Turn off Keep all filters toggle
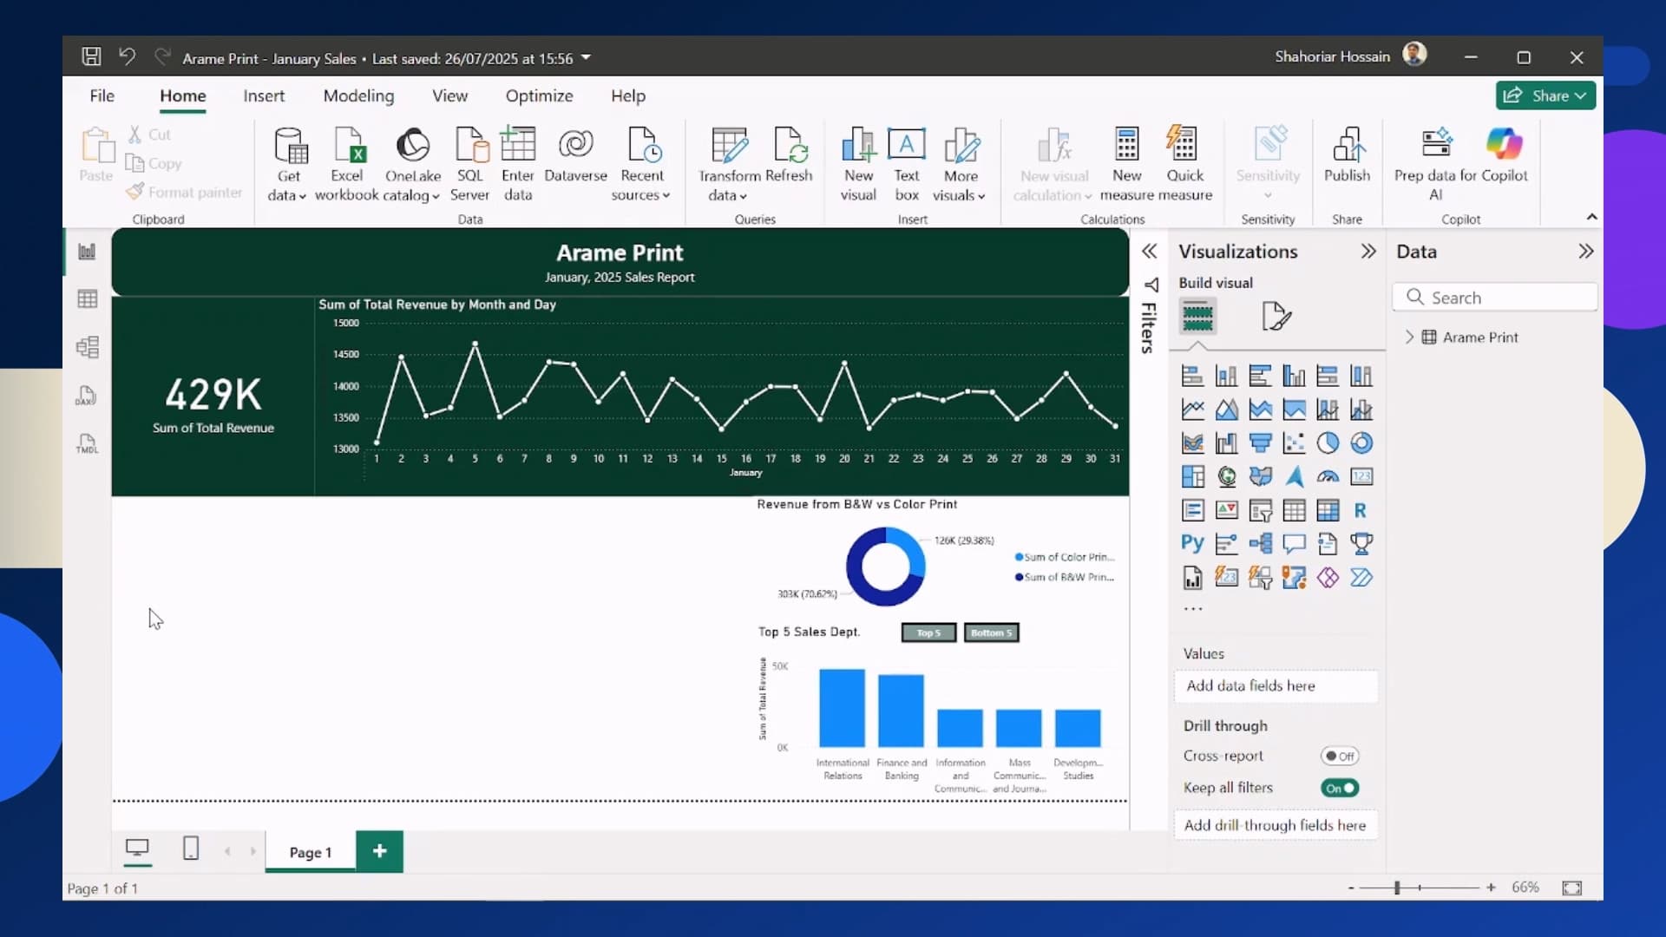 click(x=1339, y=788)
